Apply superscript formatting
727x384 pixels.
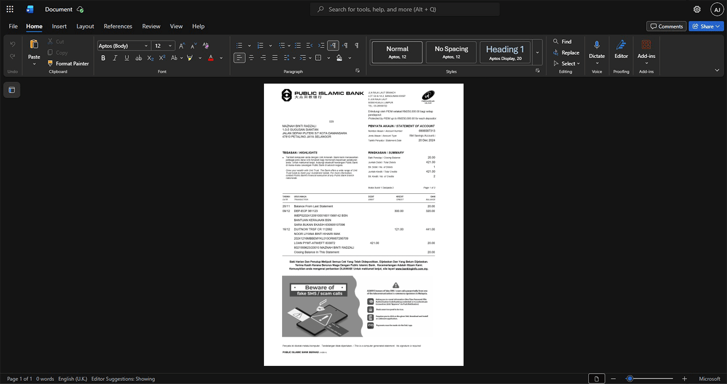[x=162, y=58]
